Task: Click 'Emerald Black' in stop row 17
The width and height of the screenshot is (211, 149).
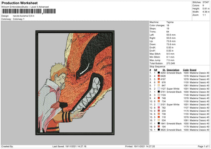Action: [x=174, y=124]
